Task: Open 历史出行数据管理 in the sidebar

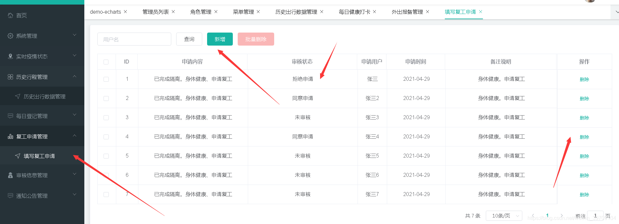Action: click(x=44, y=96)
